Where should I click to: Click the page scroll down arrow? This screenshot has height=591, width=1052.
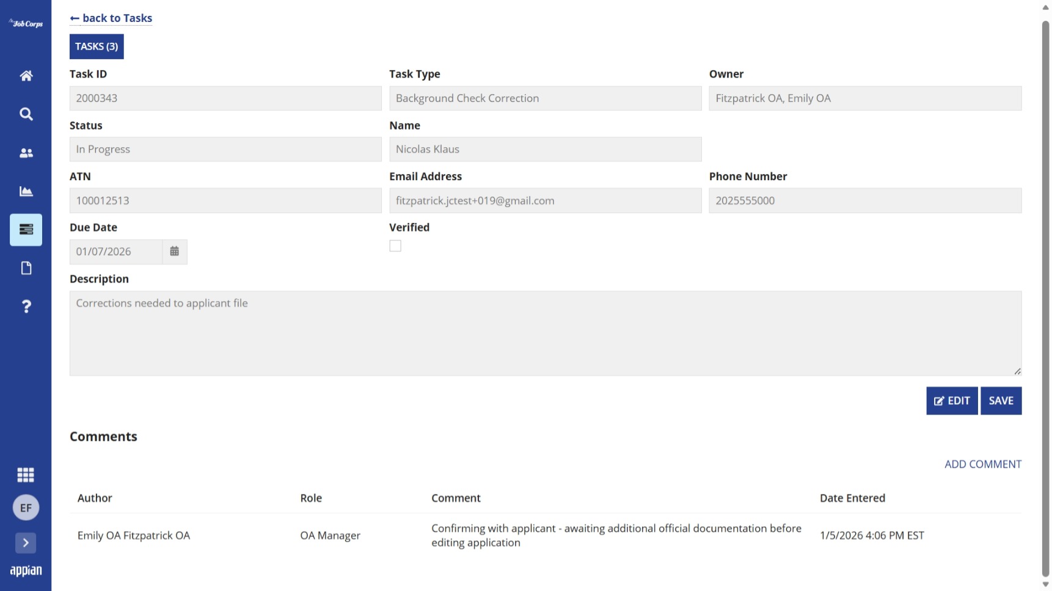1045,584
